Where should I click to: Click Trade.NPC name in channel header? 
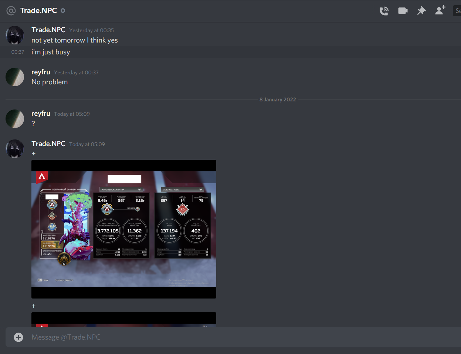pos(38,10)
